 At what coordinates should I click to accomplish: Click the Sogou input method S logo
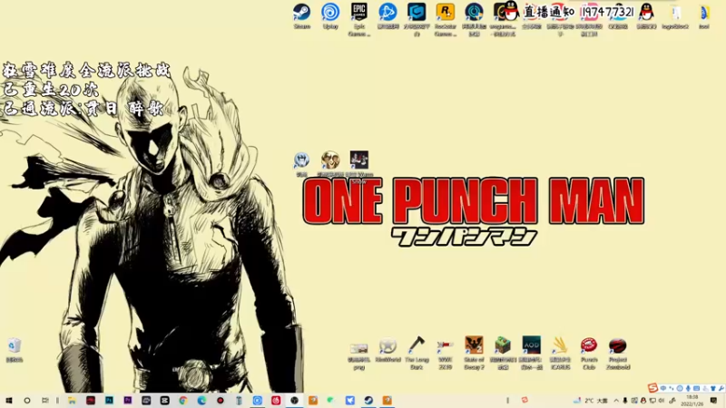[x=652, y=388]
